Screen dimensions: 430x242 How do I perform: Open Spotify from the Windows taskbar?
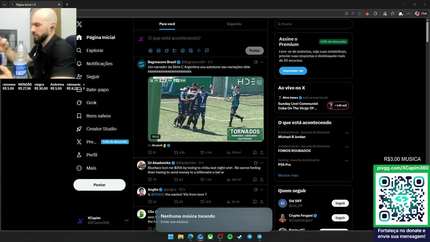(230, 237)
